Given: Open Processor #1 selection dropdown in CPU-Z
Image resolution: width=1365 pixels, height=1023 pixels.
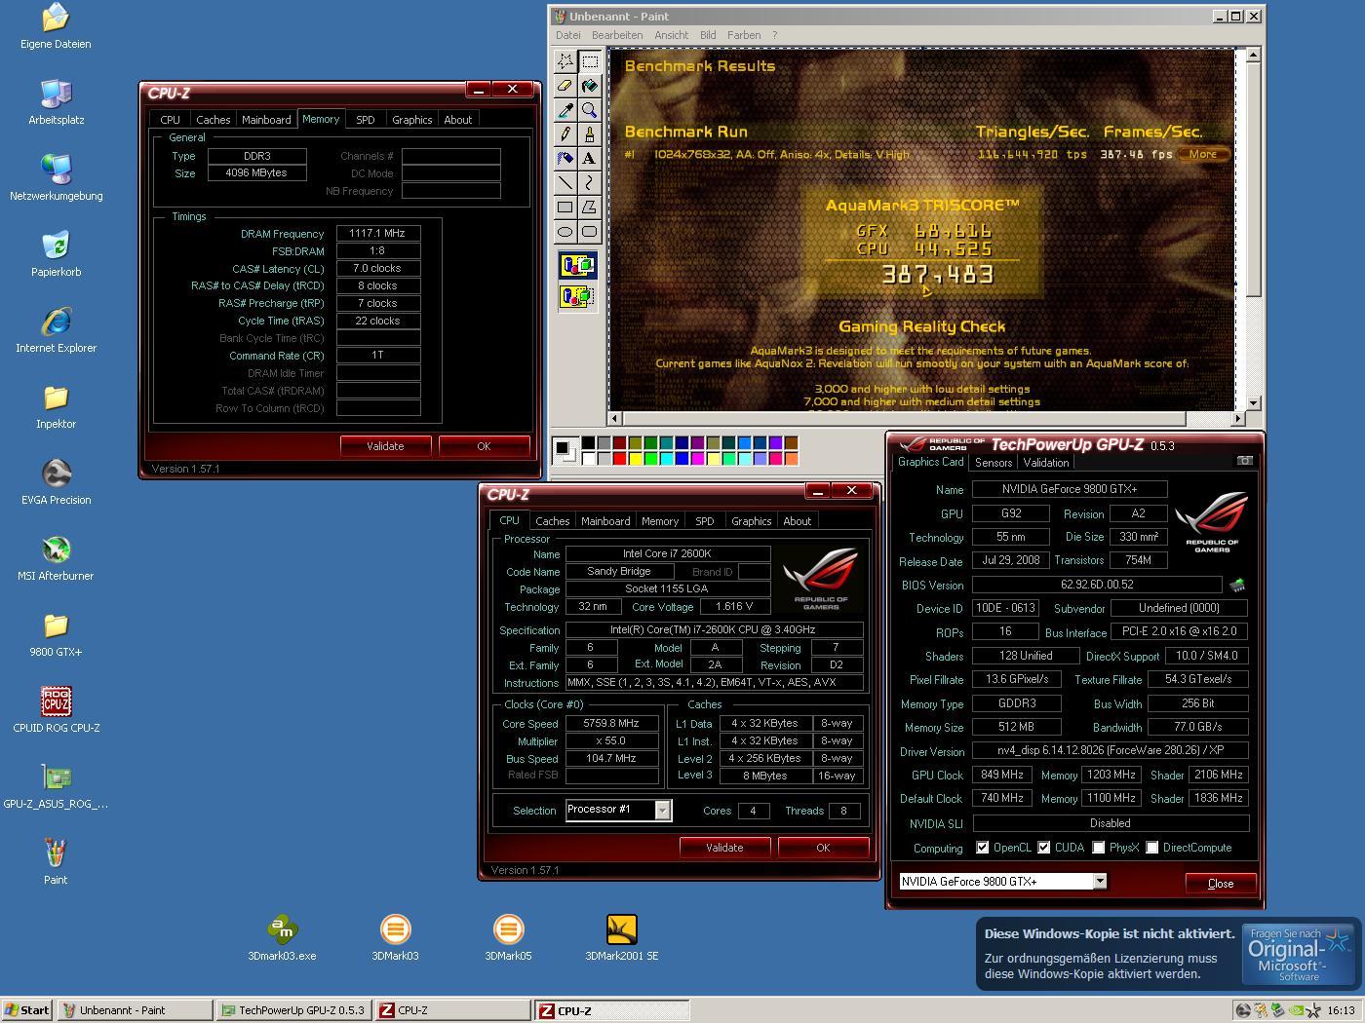Looking at the screenshot, I should (662, 810).
